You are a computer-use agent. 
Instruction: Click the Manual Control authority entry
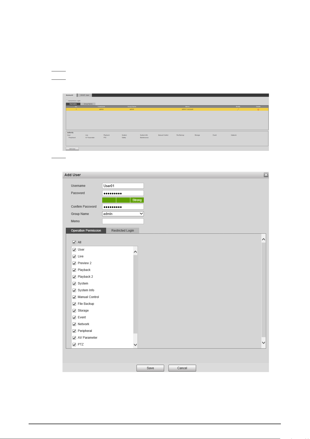[163, 135]
